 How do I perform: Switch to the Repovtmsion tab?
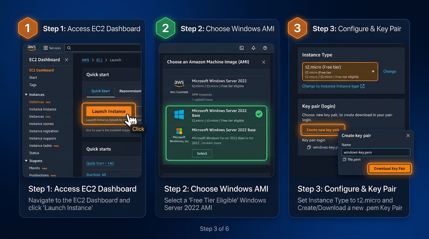click(x=130, y=91)
